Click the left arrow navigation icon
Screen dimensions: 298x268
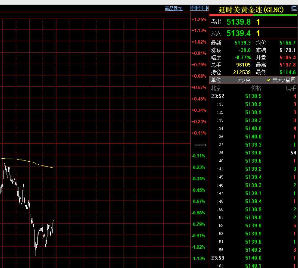point(193,8)
